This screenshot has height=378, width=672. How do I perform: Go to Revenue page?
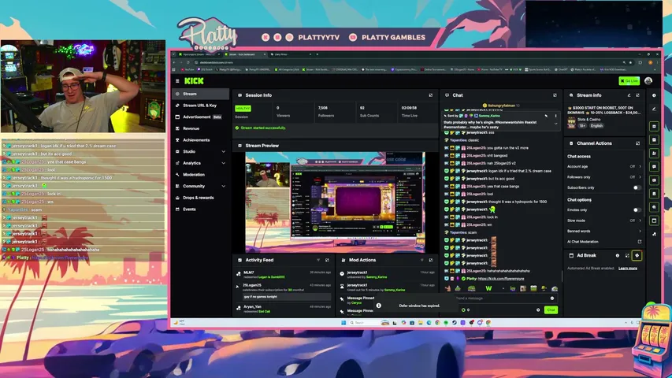click(201, 128)
